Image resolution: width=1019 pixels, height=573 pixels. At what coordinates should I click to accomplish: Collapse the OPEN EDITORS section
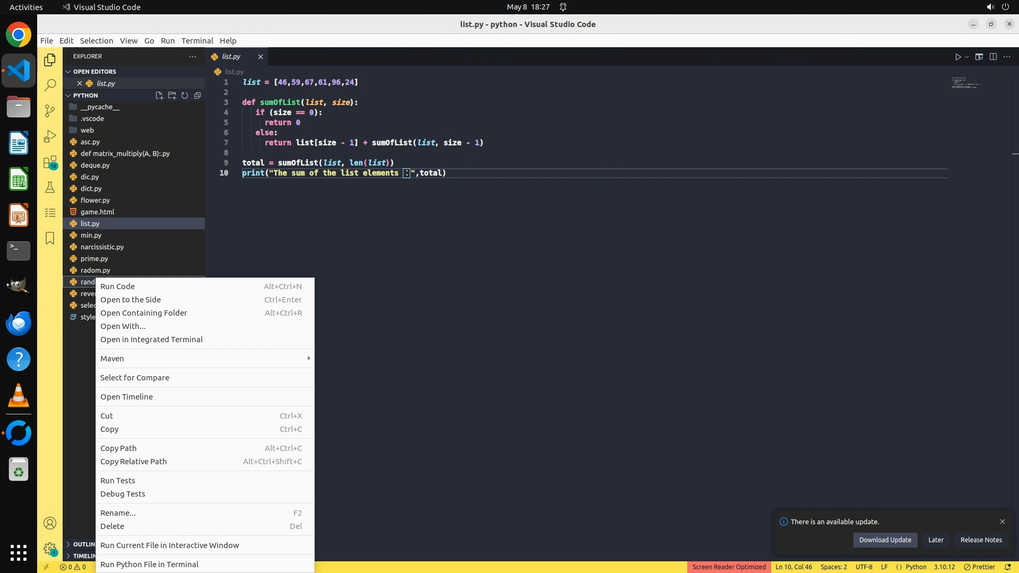68,72
